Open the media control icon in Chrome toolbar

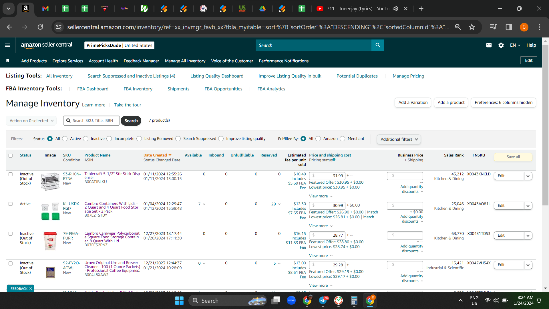[x=493, y=27]
